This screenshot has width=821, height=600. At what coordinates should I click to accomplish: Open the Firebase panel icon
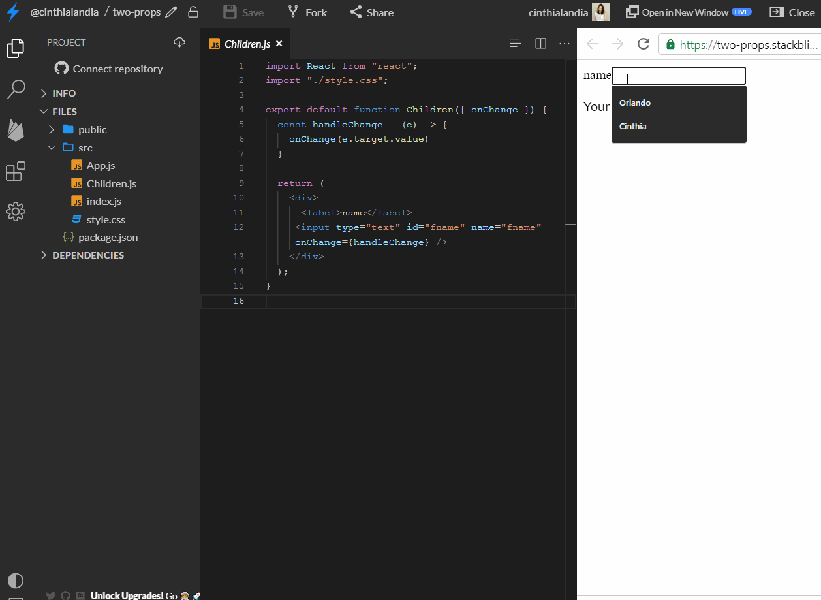[x=16, y=131]
